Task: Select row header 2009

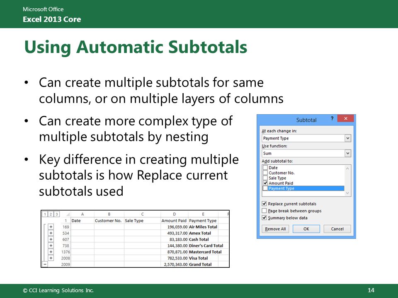Action: (x=66, y=264)
